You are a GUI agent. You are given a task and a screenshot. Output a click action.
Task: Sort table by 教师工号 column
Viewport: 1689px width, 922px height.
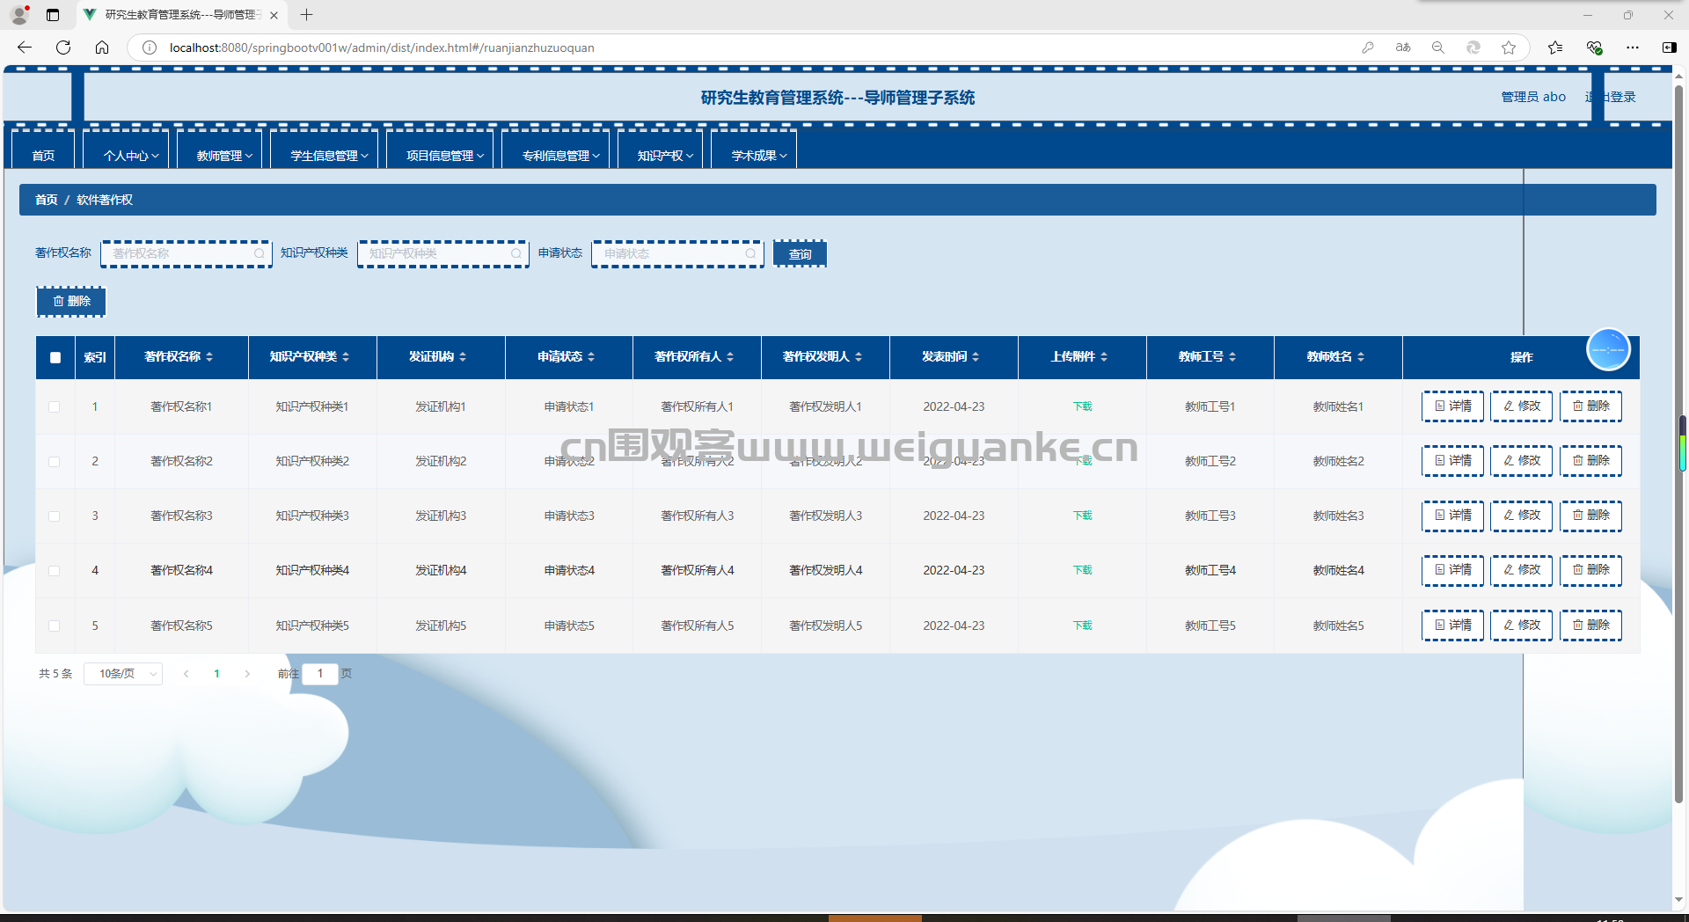[x=1232, y=357]
